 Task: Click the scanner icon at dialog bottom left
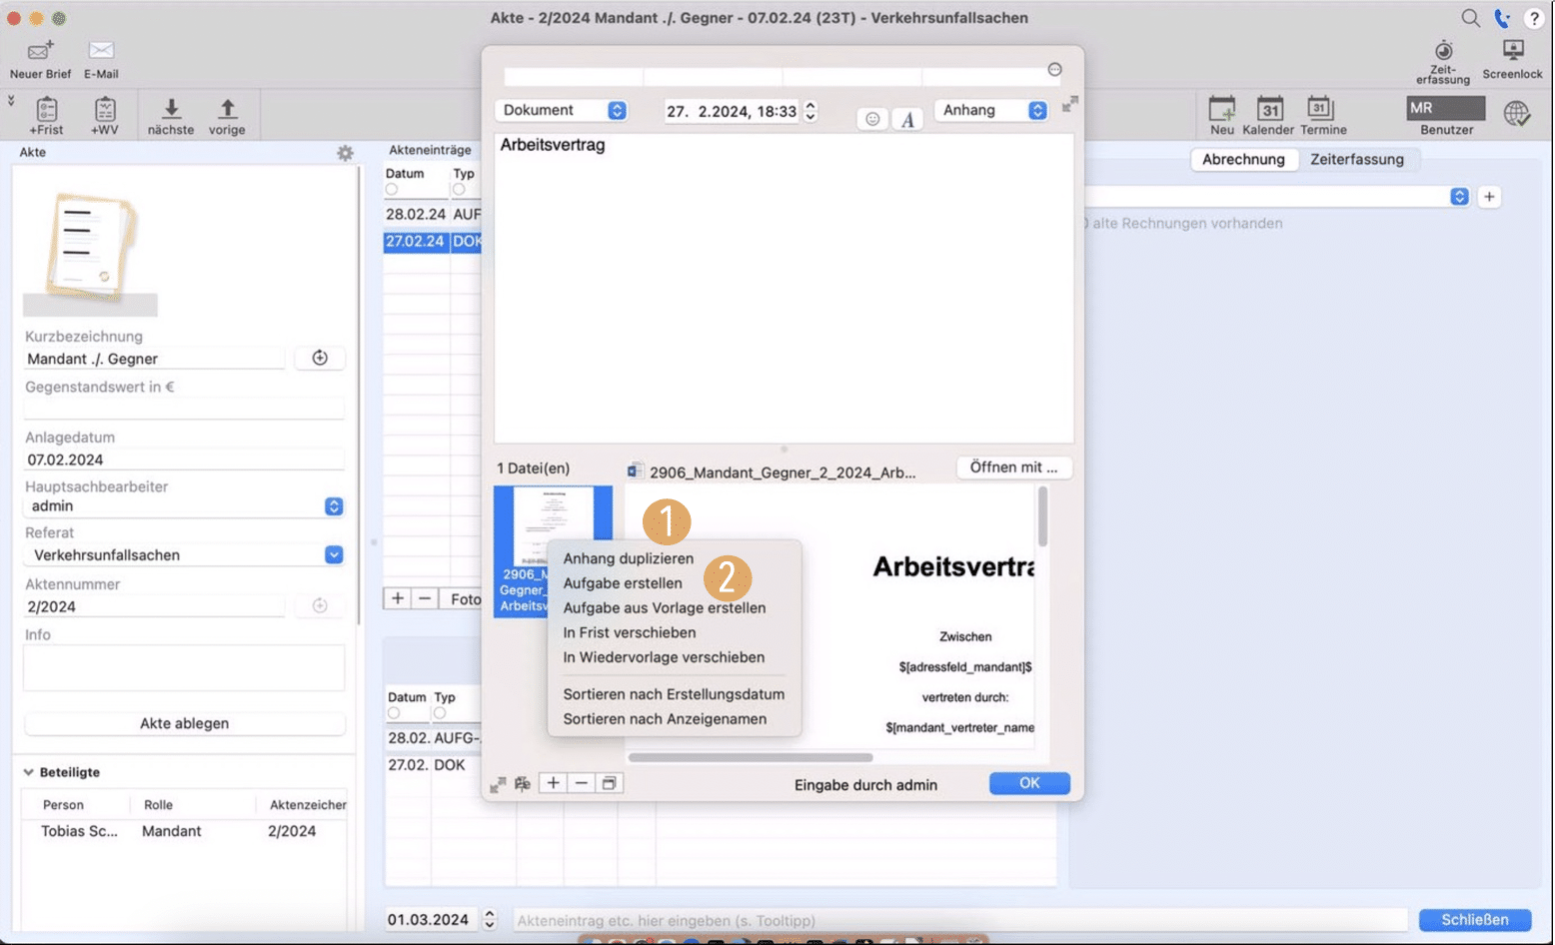[x=522, y=784]
